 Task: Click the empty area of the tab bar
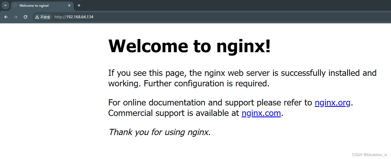pyautogui.click(x=189, y=5)
